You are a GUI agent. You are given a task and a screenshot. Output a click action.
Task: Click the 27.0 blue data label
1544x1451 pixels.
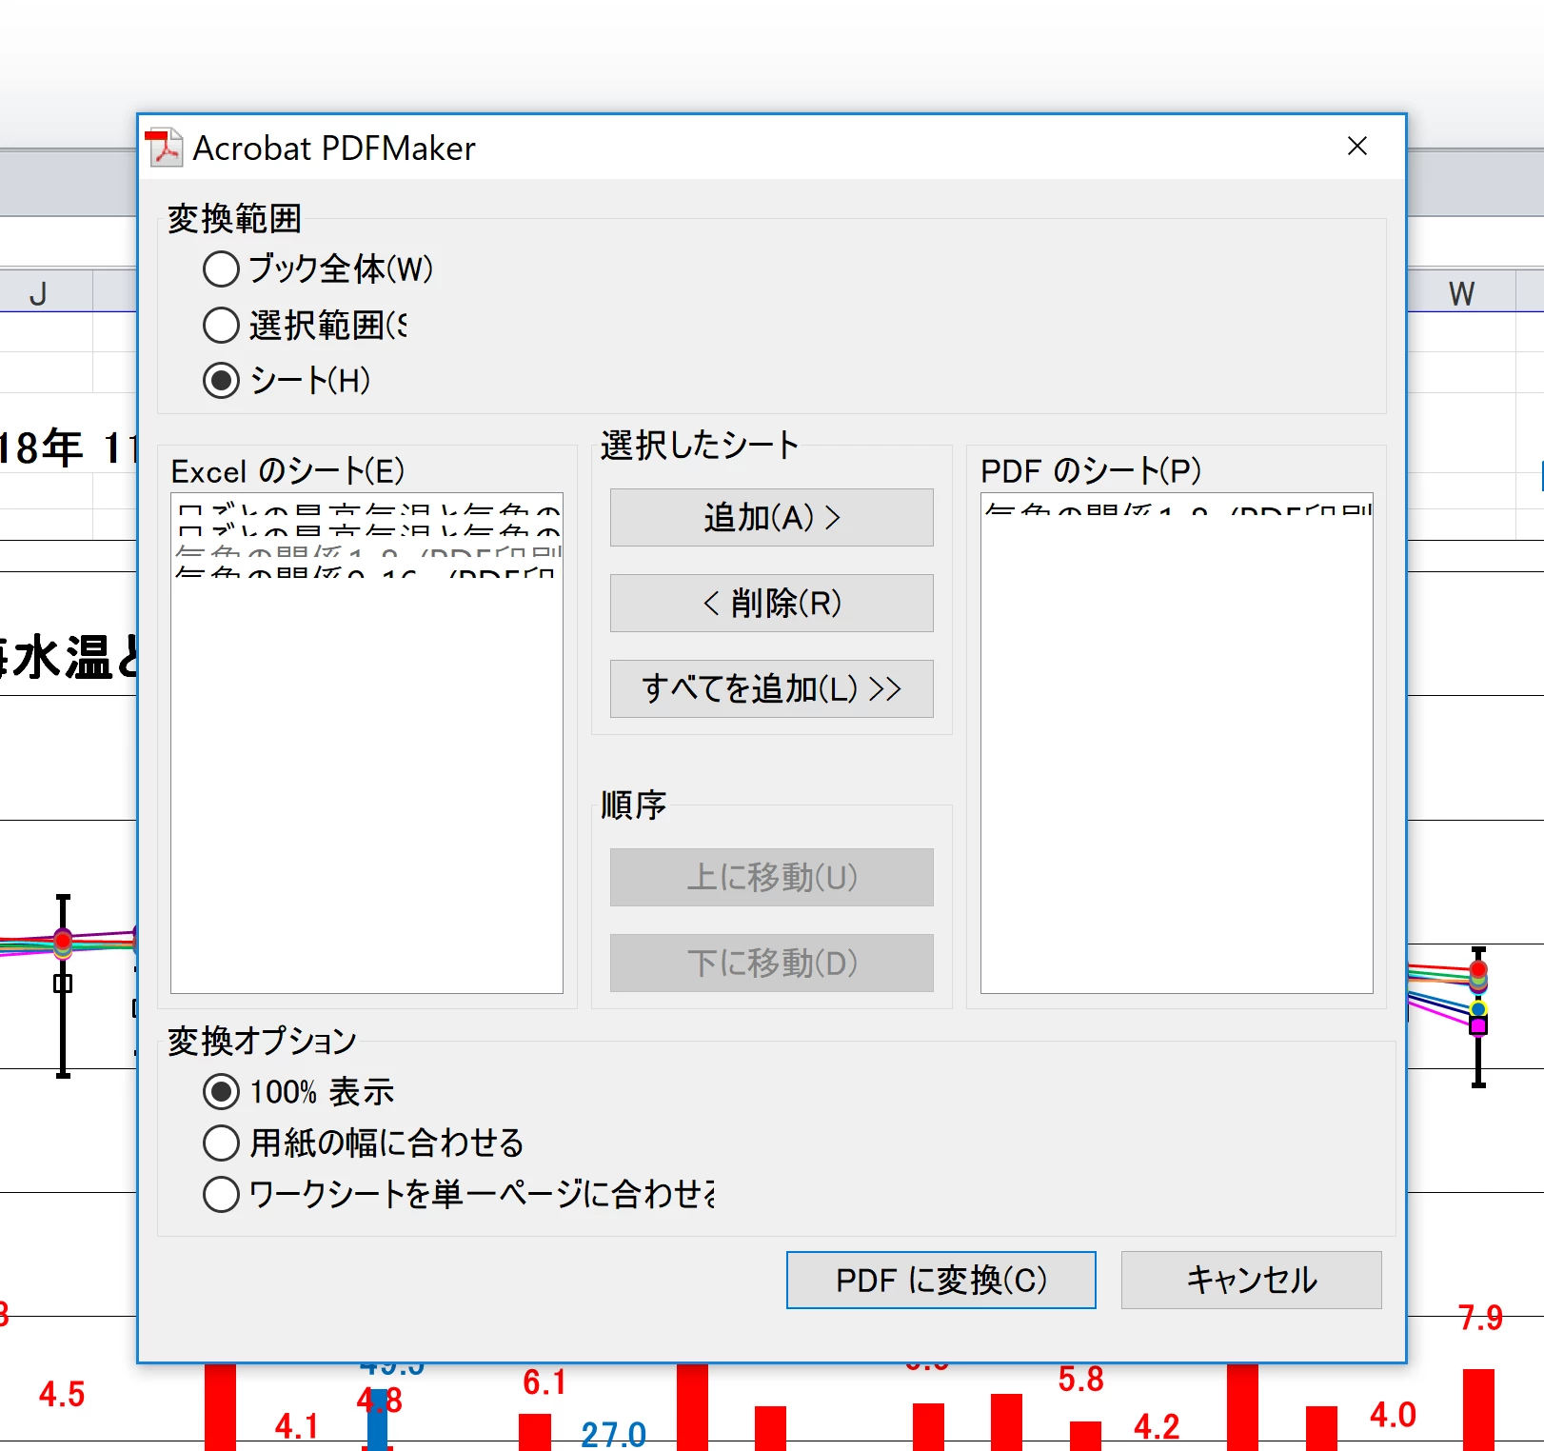pos(613,1435)
